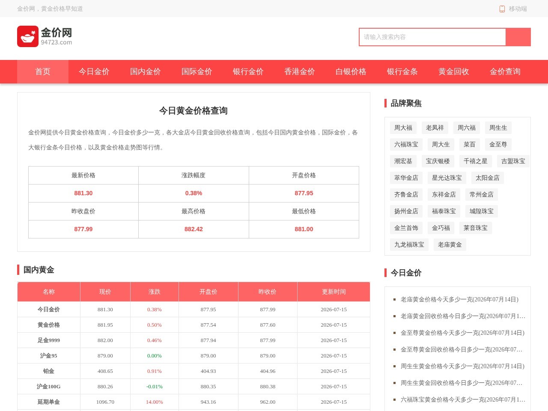
Task: Click the 金价网 logo icon
Action: tap(28, 36)
